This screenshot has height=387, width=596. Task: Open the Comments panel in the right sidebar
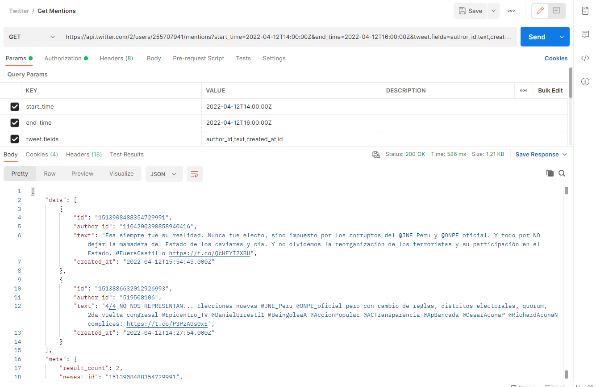pos(585,34)
